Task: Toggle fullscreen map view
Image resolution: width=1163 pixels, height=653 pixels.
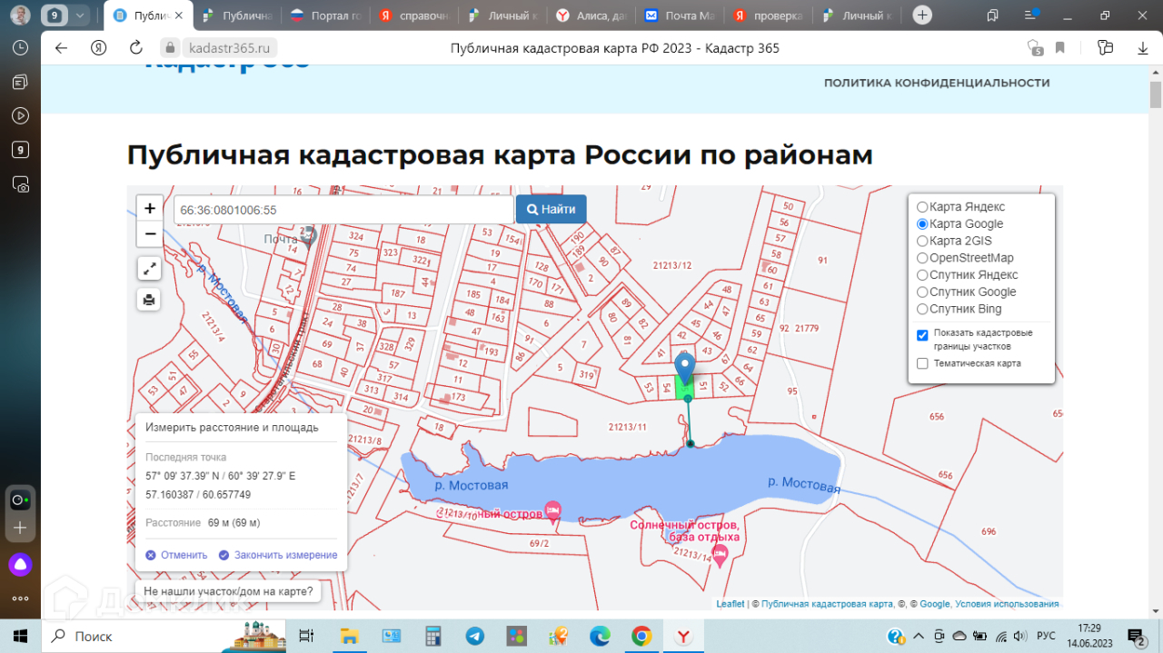Action: click(150, 268)
